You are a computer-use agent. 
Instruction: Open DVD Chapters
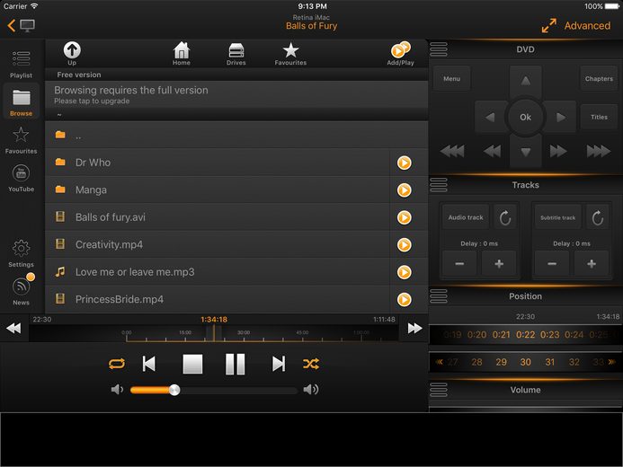pos(599,78)
